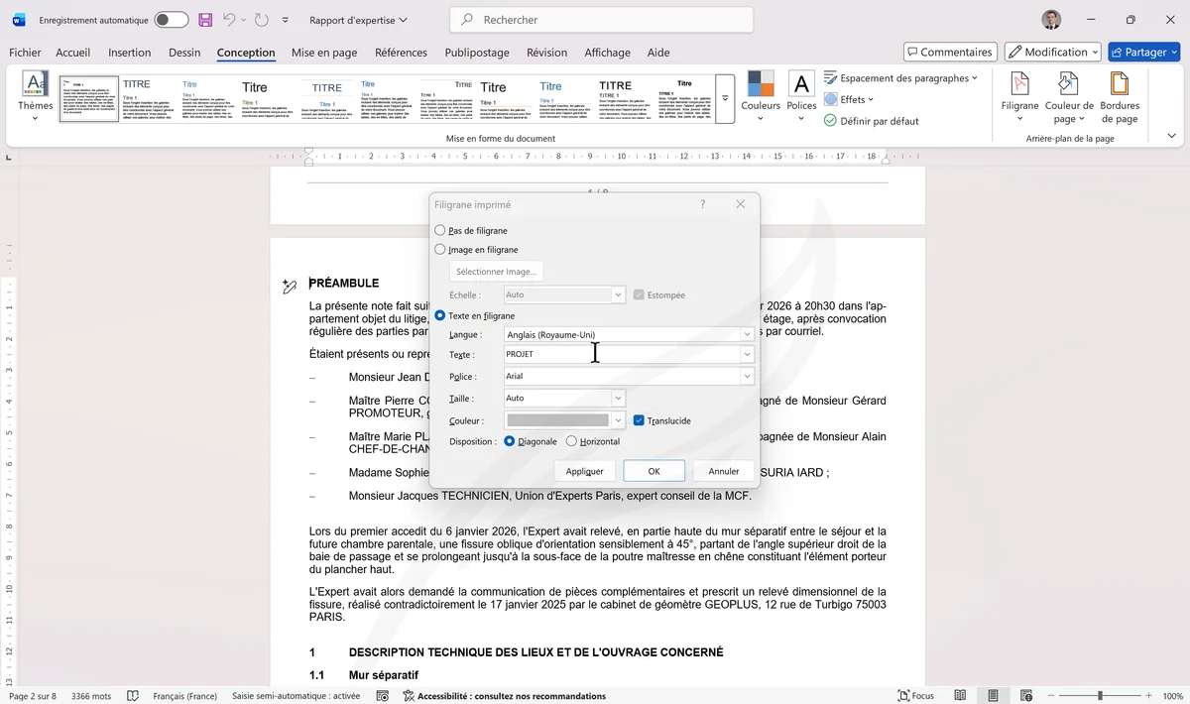1190x704 pixels.
Task: Choose Horizontal disposition radio button
Action: 571,441
